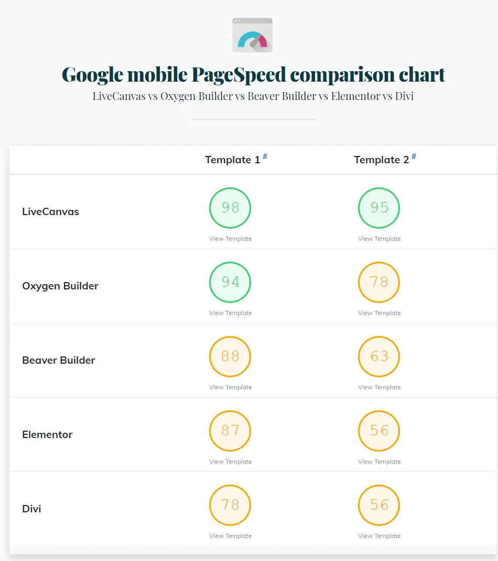This screenshot has height=561, width=498.
Task: View Template 1 for Divi
Action: tap(231, 536)
